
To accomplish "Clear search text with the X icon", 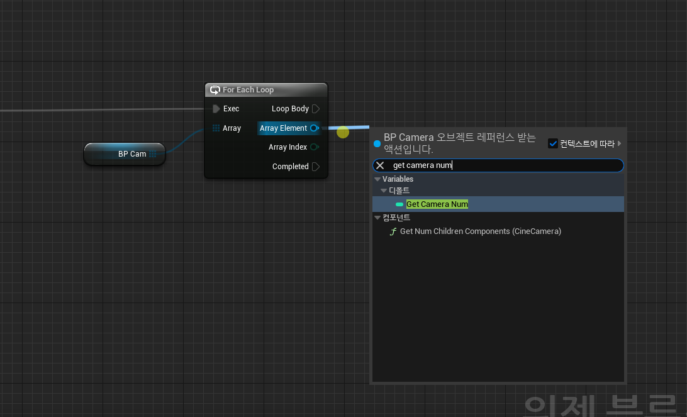I will click(x=380, y=165).
